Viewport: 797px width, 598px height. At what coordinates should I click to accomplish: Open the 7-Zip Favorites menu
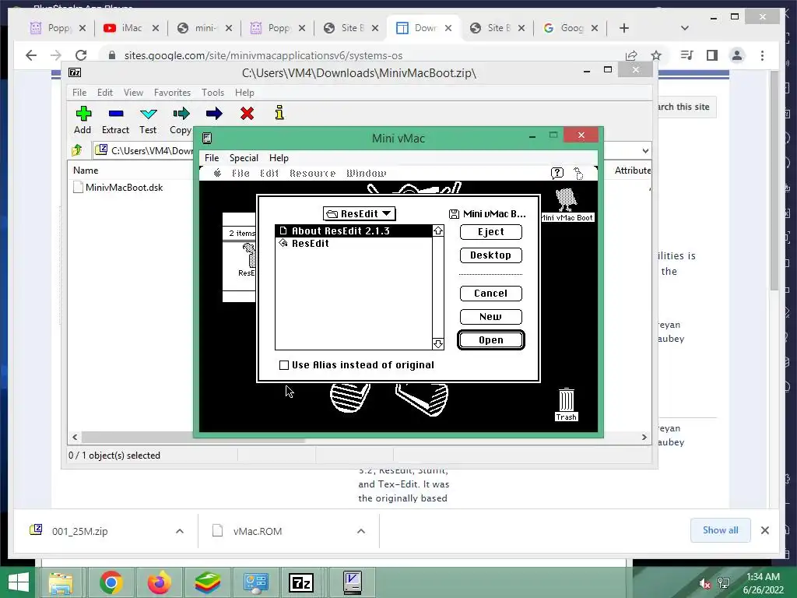172,93
